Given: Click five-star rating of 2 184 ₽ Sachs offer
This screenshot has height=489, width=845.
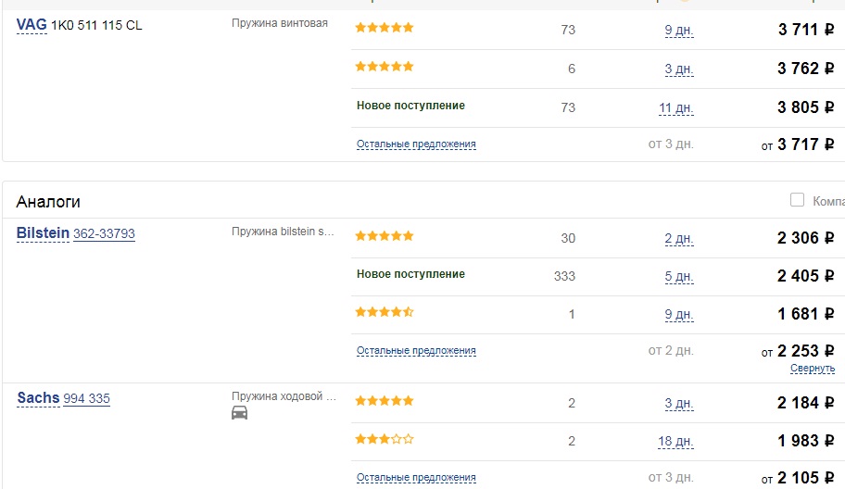Looking at the screenshot, I should pyautogui.click(x=385, y=401).
